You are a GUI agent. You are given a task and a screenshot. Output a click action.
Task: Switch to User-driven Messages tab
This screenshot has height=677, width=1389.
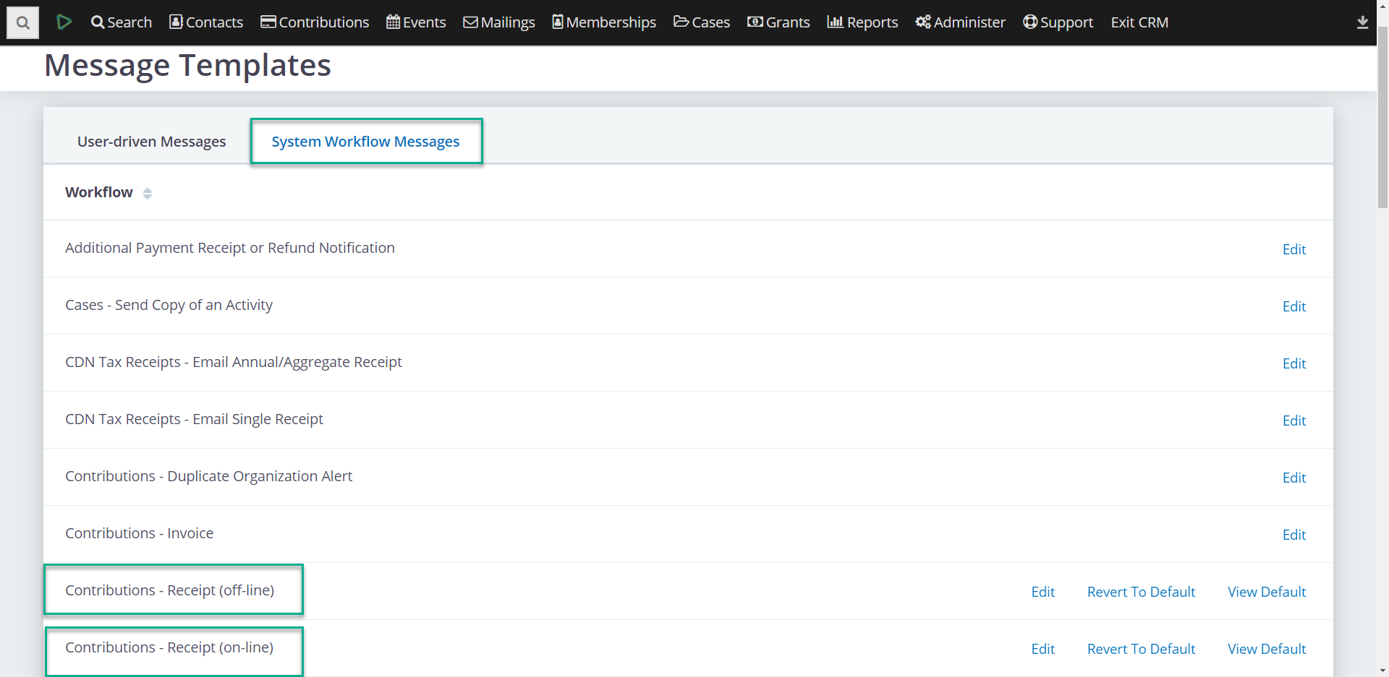point(151,142)
